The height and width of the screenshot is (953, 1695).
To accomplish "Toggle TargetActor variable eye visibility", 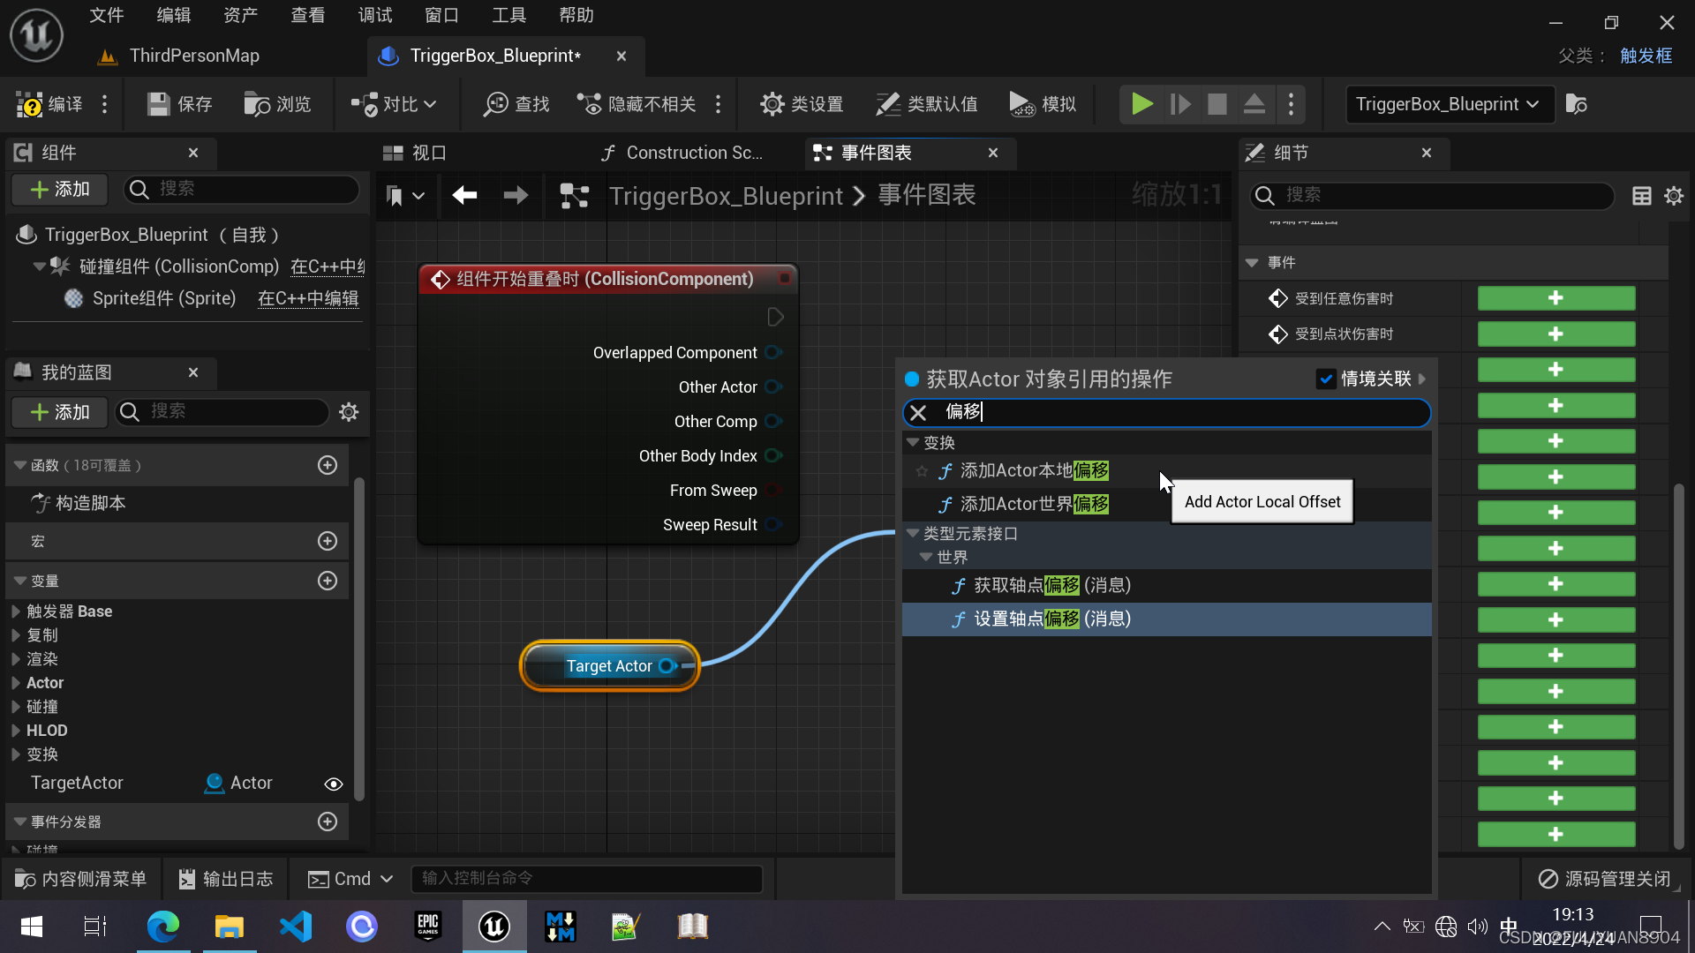I will [x=333, y=784].
